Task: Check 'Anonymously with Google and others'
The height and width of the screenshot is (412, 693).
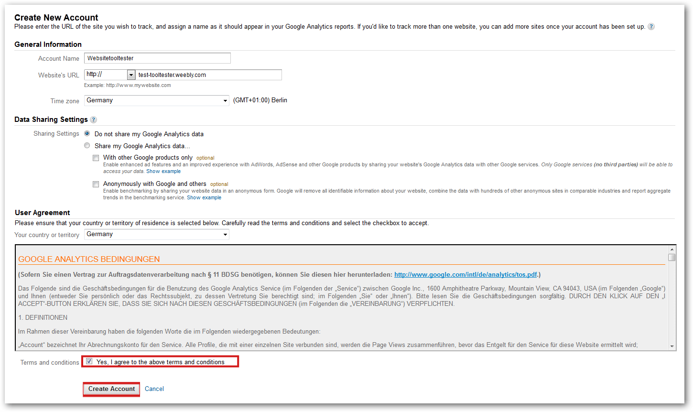Action: (96, 184)
